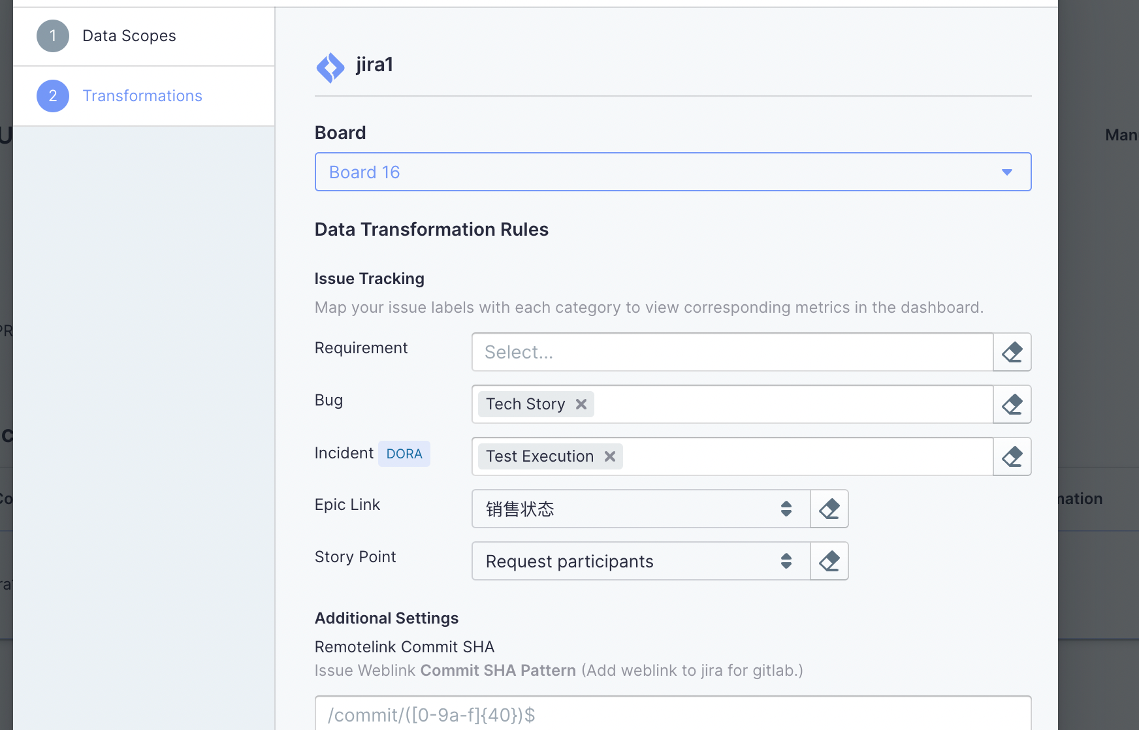Screen dimensions: 1139x730
Task: Click the Issue Tracking heading
Action: click(370, 279)
